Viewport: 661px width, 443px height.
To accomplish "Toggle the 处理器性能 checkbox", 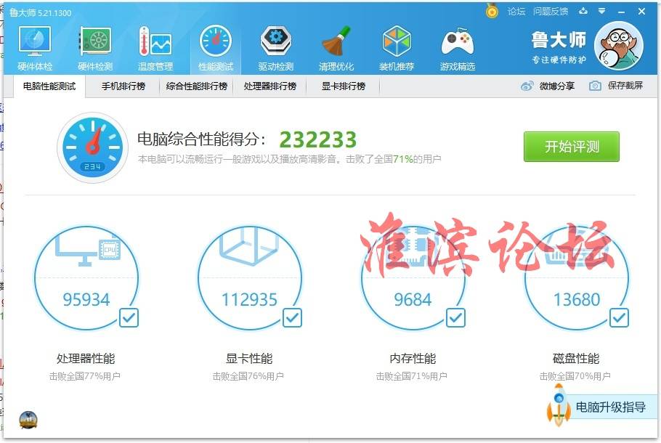I will pos(129,317).
